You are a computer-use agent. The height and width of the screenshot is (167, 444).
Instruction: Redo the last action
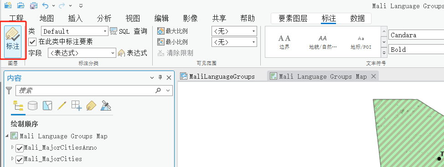coord(62,5)
